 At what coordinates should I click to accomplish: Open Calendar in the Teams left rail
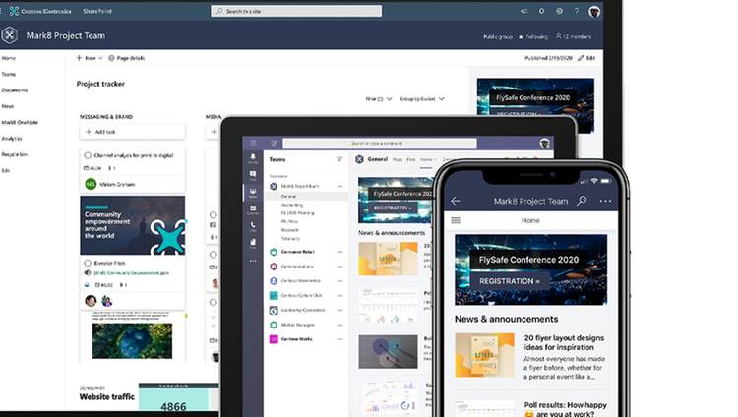coord(253,209)
